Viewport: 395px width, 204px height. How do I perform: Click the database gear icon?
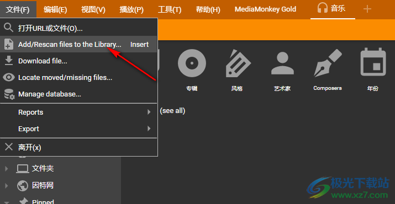coord(9,94)
